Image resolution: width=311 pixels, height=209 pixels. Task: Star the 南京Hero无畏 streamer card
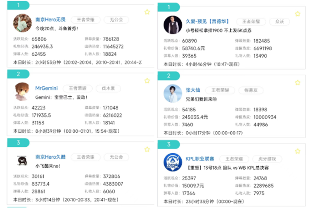click(147, 12)
